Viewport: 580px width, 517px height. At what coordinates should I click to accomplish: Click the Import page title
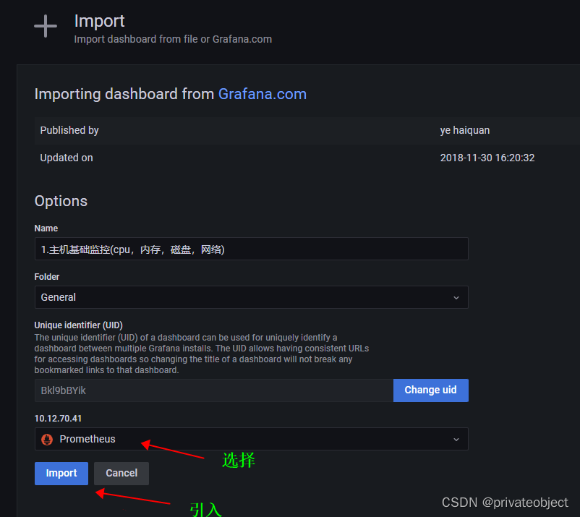[x=100, y=21]
